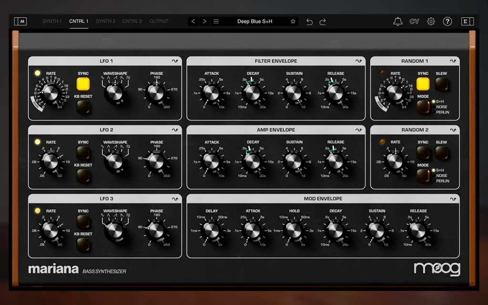Open LFO 2 modulation routing icon
Viewport: 488px width, 305px height.
(x=175, y=130)
